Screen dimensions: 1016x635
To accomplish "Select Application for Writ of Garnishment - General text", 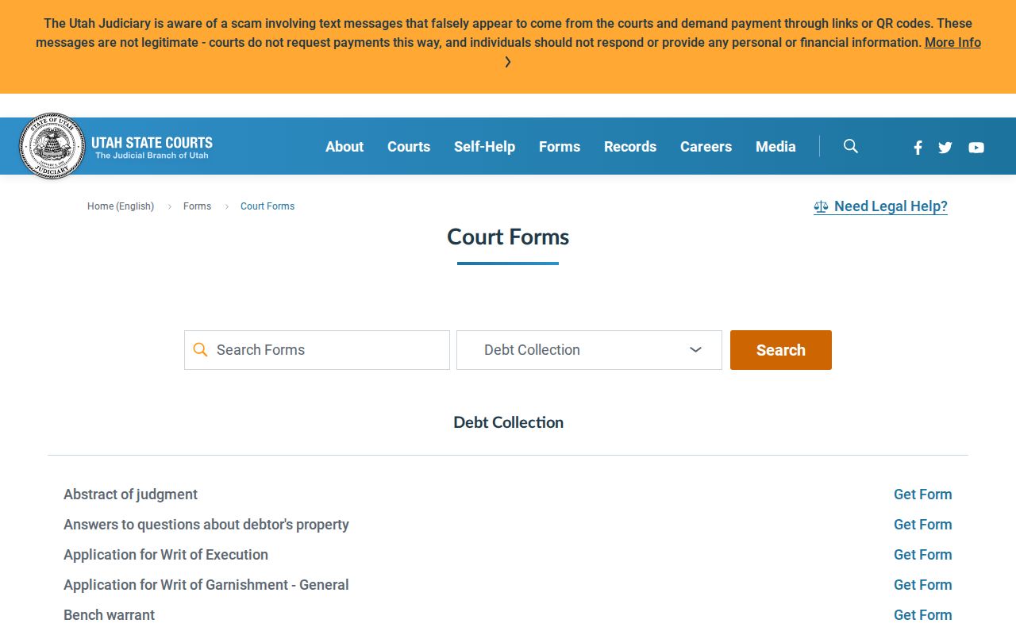I will pos(206,585).
